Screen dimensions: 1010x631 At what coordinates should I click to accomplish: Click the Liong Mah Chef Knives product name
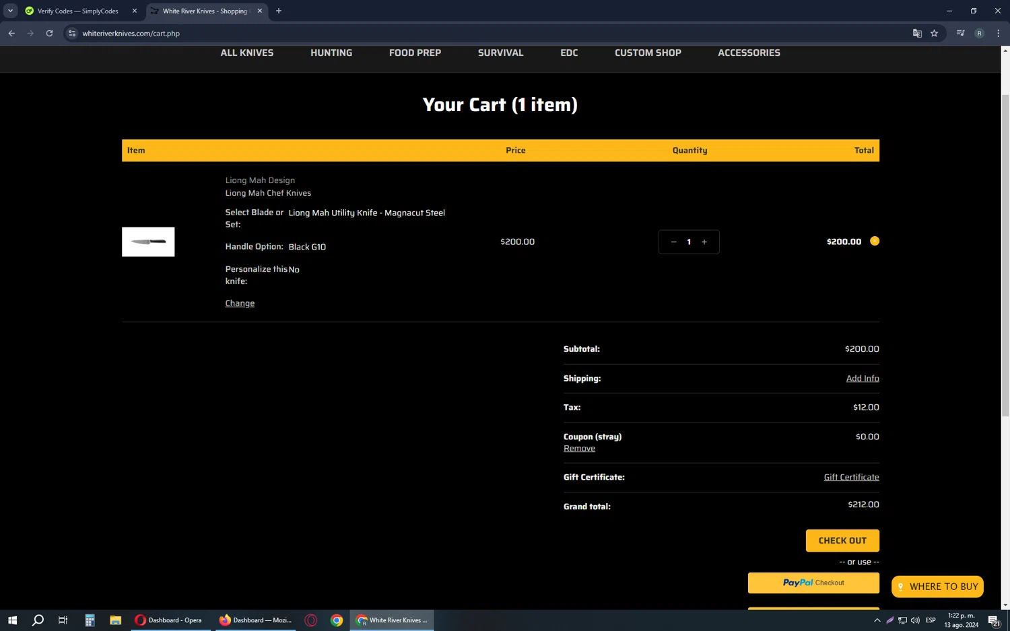pos(268,193)
